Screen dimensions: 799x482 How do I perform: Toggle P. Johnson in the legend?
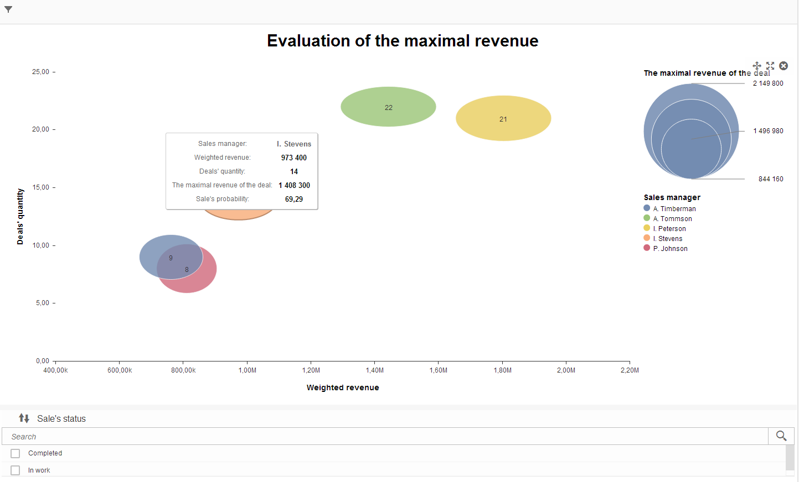(666, 248)
